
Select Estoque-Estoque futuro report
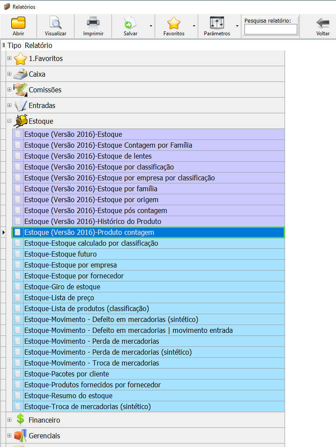pos(61,254)
